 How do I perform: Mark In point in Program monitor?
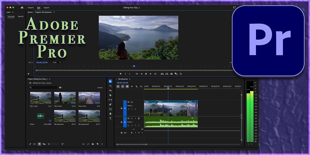pyautogui.click(x=125, y=74)
